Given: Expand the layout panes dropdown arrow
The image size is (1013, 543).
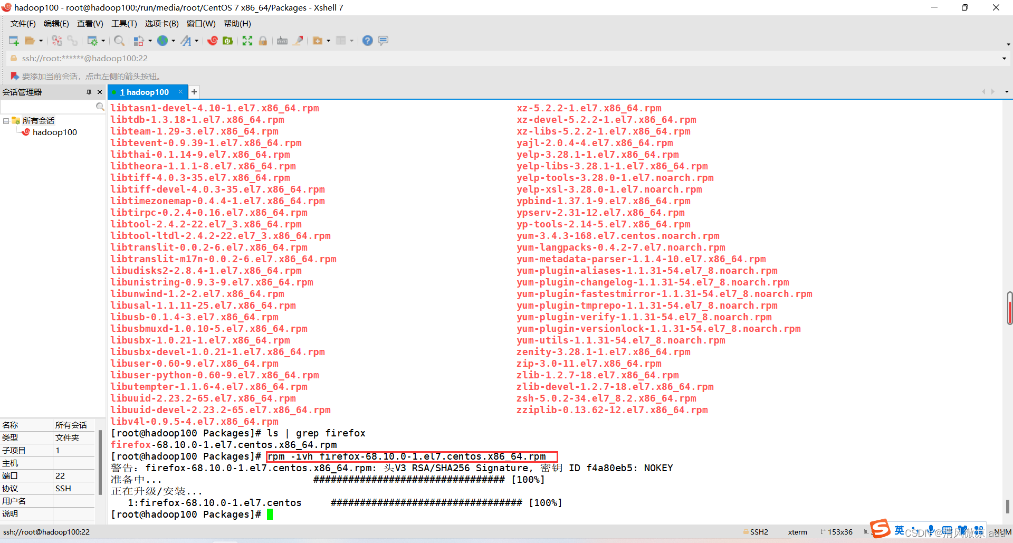Looking at the screenshot, I should pyautogui.click(x=351, y=41).
